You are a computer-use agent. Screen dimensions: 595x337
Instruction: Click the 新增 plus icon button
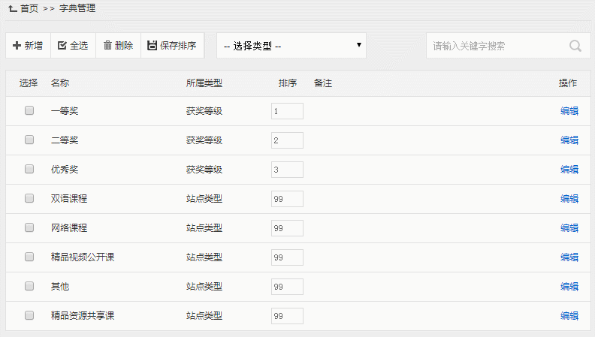click(17, 46)
